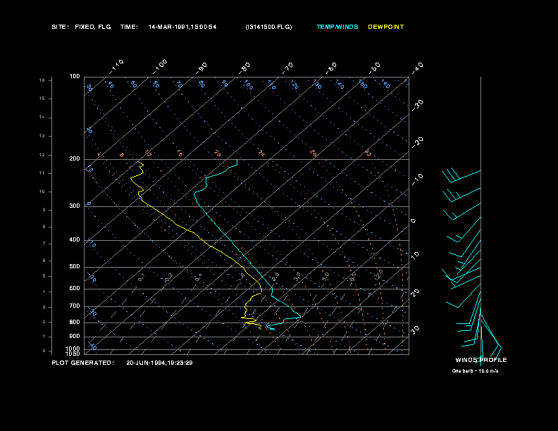Click the 200 pressure level label
This screenshot has height=431, width=558.
click(x=75, y=159)
